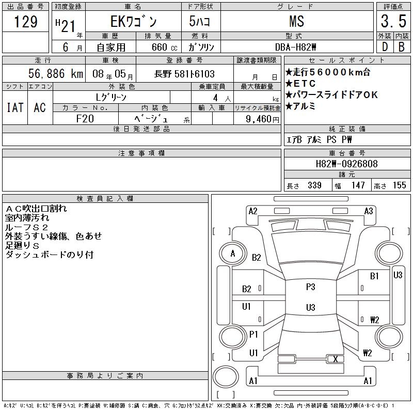Select the 事務局よりご案内 header
Screen dimensions: 413x413
click(x=105, y=376)
